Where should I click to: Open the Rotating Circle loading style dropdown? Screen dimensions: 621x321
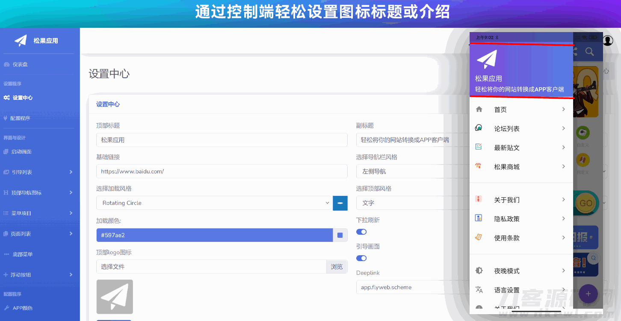click(x=214, y=203)
